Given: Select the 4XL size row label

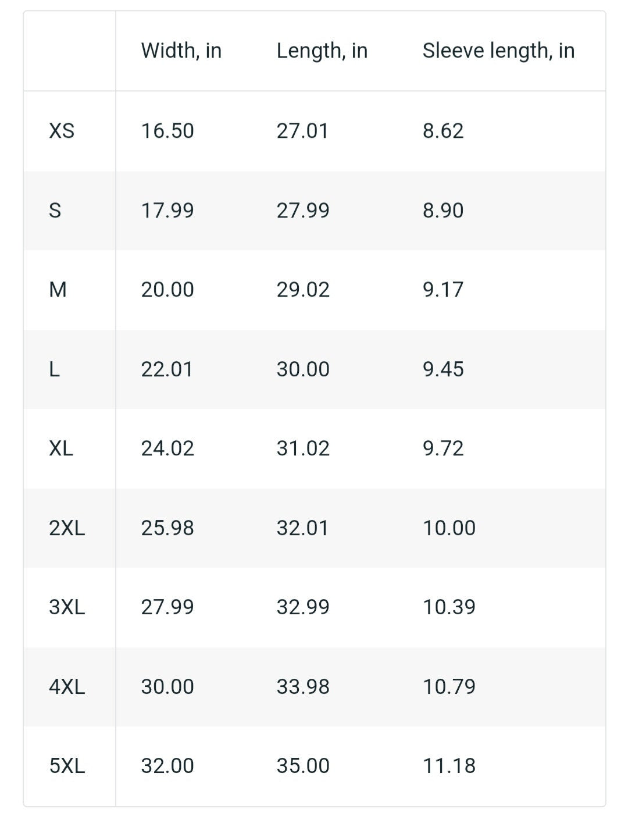Looking at the screenshot, I should coord(67,686).
